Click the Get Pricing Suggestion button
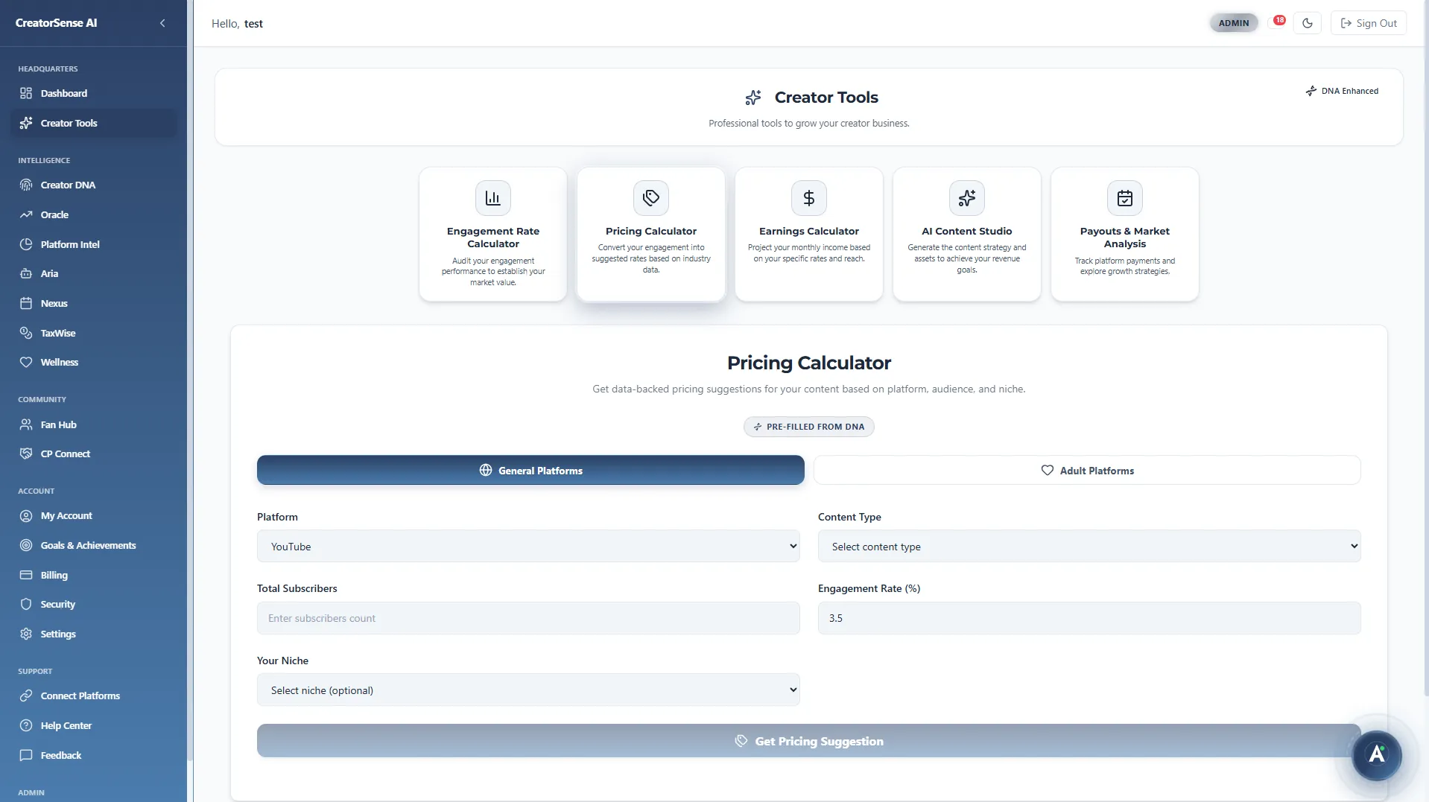Viewport: 1429px width, 802px height. point(808,741)
